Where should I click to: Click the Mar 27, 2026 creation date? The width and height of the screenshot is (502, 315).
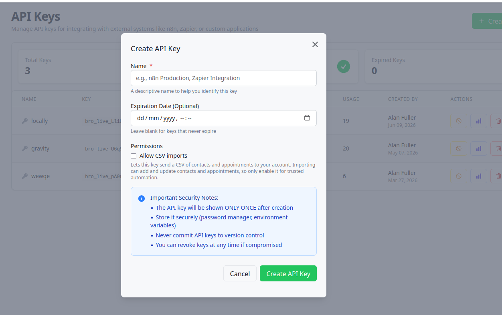[403, 180]
